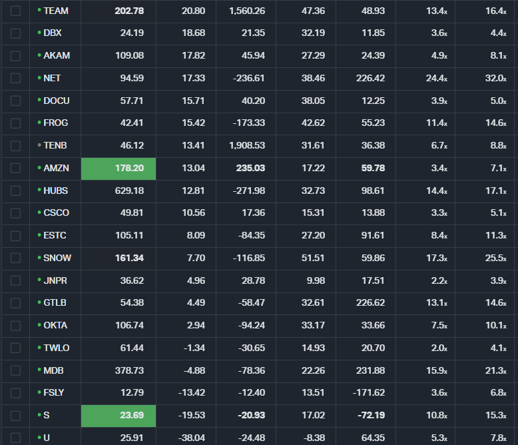Select the 629.18 price cell for HUBS
518x445 pixels.
click(x=129, y=191)
